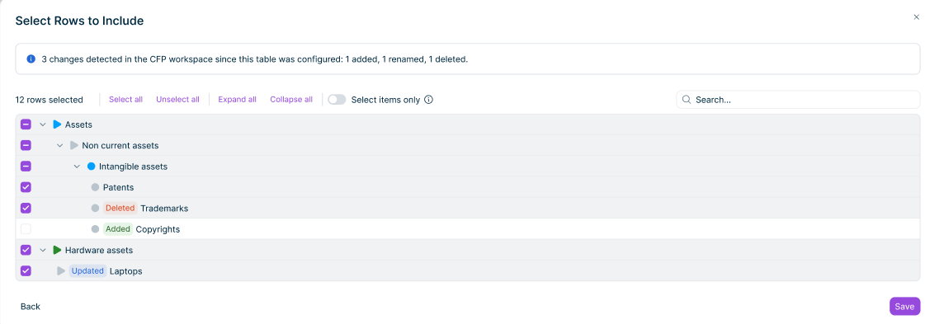Click the gray triangle icon in Laptops row
Image resolution: width=930 pixels, height=324 pixels.
[61, 270]
